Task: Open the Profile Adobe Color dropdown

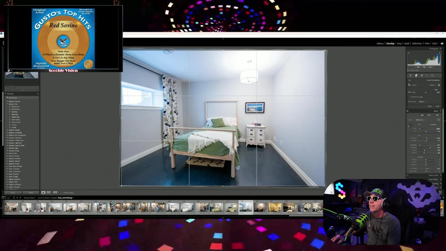Action: pyautogui.click(x=421, y=120)
